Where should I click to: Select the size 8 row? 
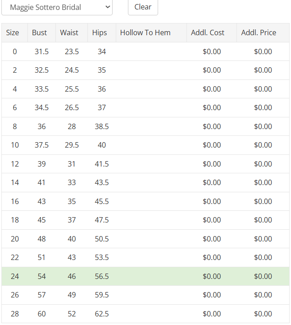click(x=145, y=127)
